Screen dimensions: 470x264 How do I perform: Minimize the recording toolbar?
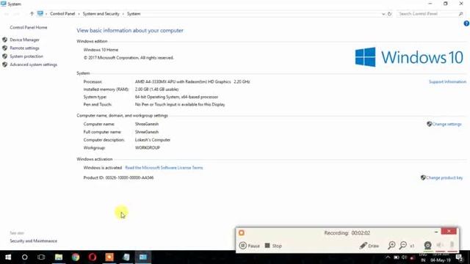(x=436, y=232)
